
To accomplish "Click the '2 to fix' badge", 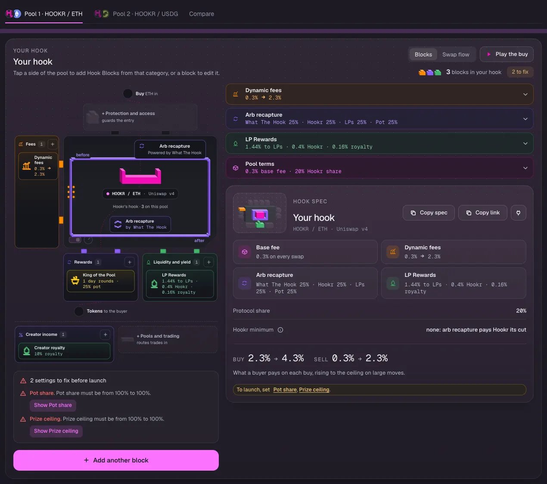I will pyautogui.click(x=520, y=72).
